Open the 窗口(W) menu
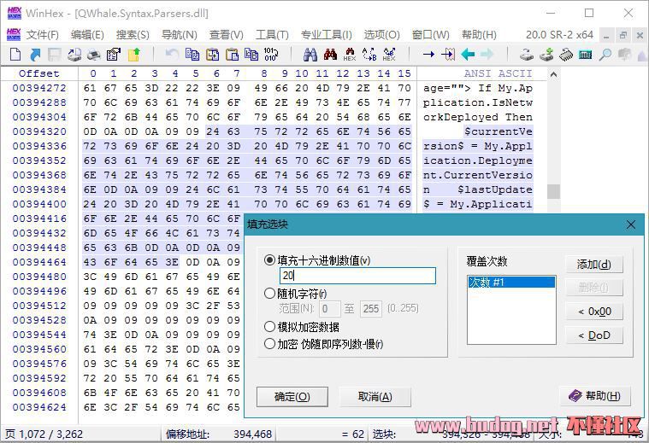This screenshot has width=649, height=443. pos(430,35)
